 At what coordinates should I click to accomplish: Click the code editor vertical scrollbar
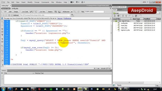pos(111,33)
